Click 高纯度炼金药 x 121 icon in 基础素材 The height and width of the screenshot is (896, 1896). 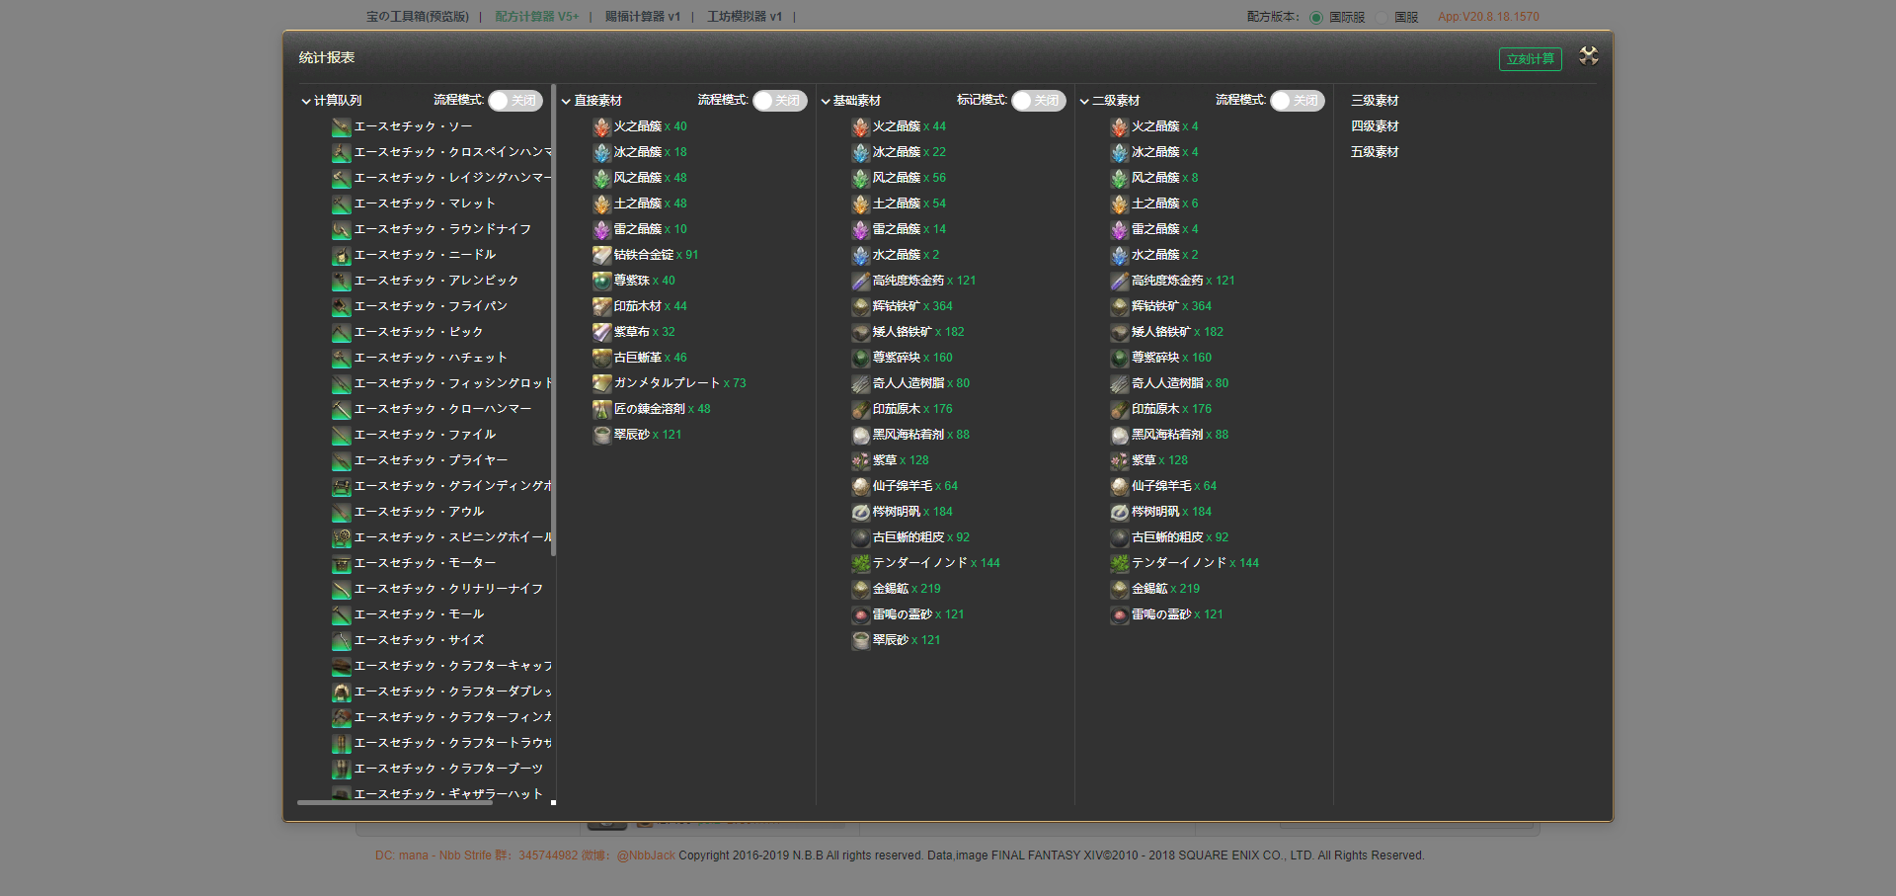(x=860, y=281)
